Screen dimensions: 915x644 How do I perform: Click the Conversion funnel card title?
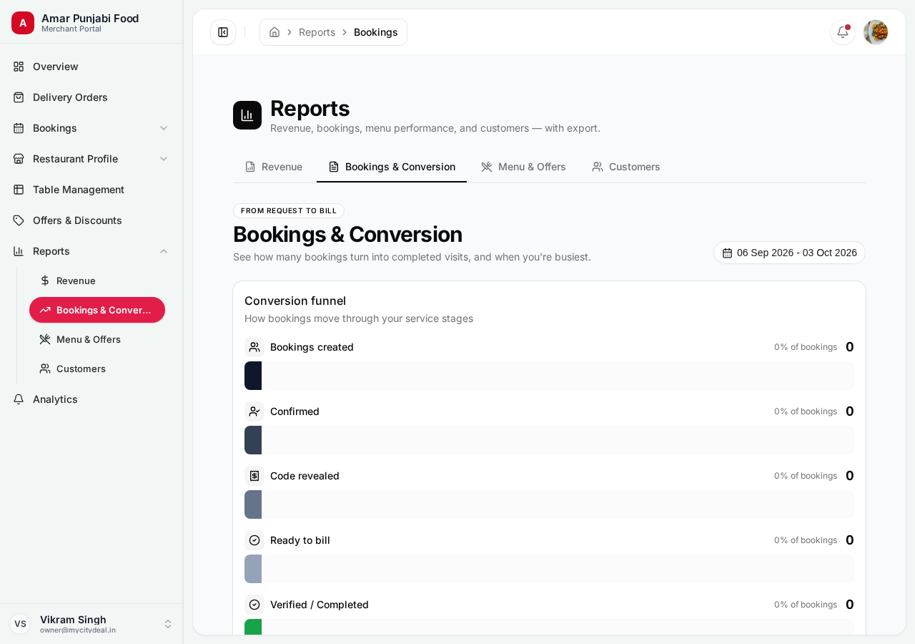(295, 301)
